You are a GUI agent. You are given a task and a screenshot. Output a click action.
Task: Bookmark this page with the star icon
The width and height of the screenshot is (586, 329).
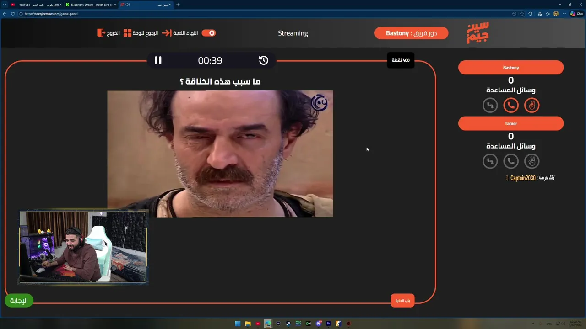click(x=522, y=14)
